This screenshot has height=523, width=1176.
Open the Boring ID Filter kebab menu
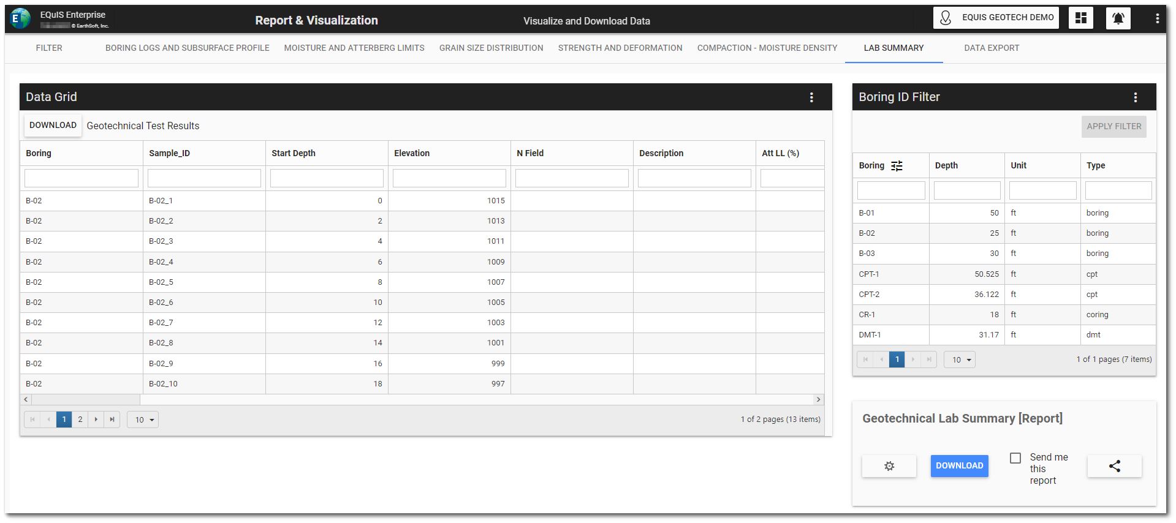point(1135,97)
